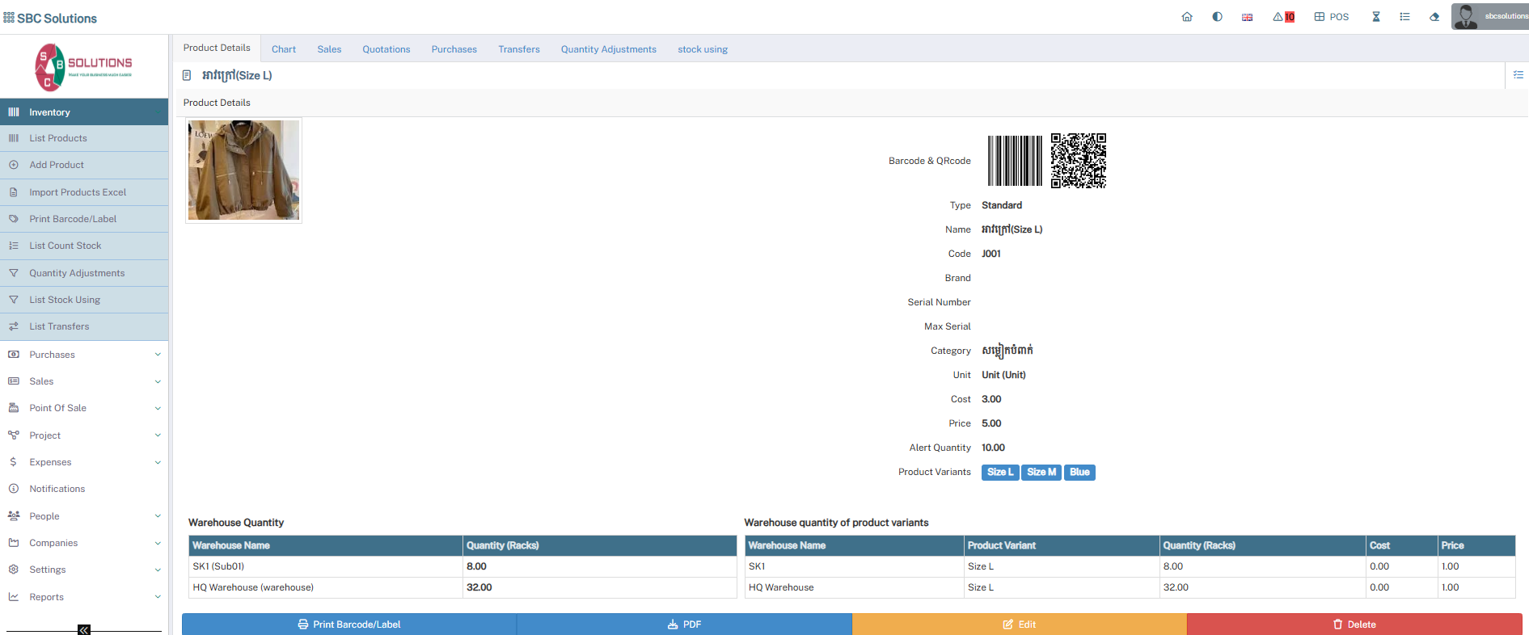Toggle dark mode contrast icon
The height and width of the screenshot is (635, 1529).
(1217, 17)
